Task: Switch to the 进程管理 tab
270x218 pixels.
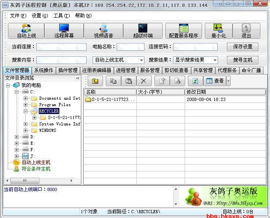Action: 126,70
